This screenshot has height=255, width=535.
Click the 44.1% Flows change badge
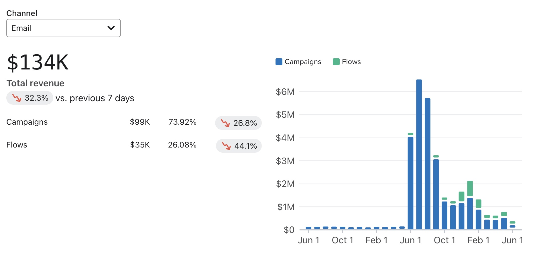coord(239,146)
